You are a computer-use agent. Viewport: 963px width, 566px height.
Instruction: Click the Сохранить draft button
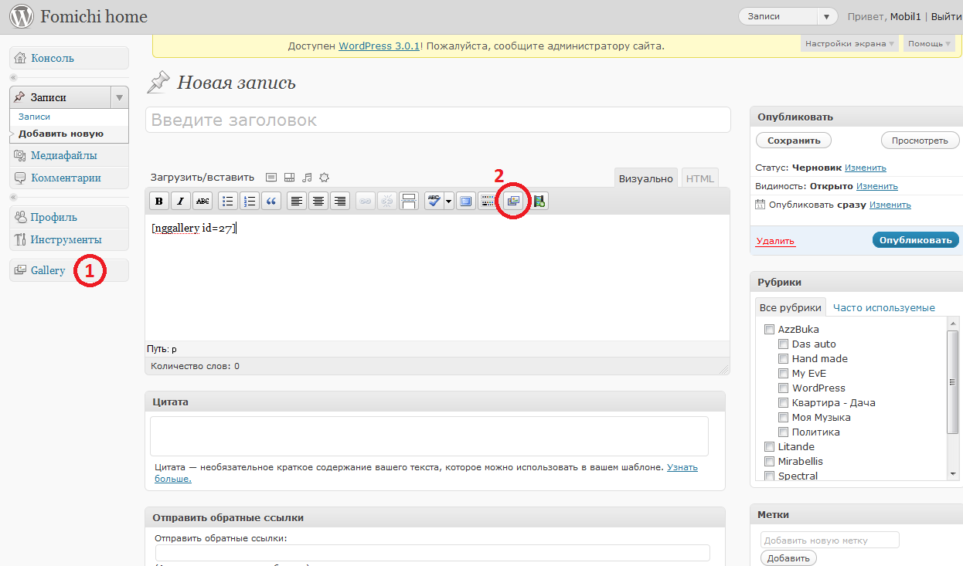pyautogui.click(x=794, y=141)
